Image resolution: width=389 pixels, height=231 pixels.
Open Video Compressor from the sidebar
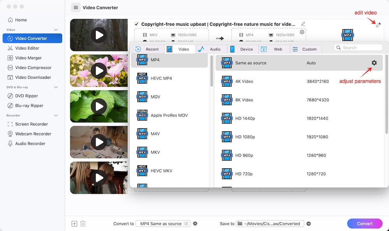click(29, 67)
